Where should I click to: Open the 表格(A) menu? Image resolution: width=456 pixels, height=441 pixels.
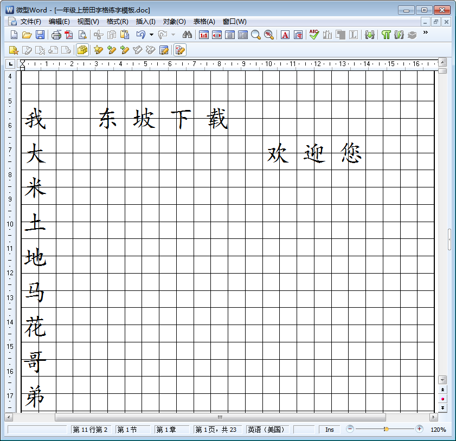click(204, 22)
